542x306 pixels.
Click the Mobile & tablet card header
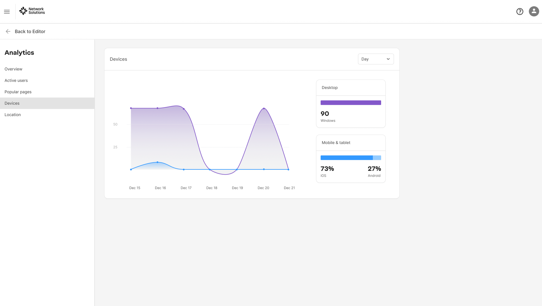351,143
